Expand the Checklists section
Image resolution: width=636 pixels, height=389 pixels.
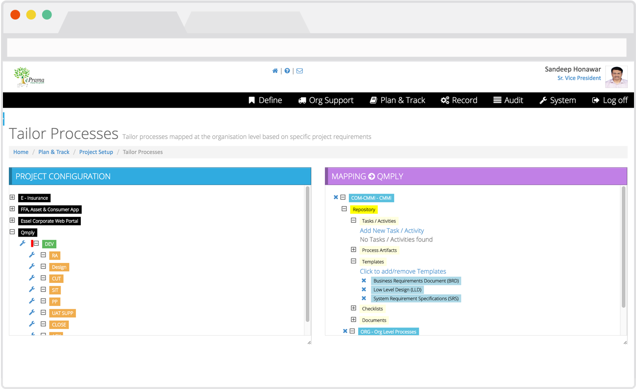tap(353, 308)
